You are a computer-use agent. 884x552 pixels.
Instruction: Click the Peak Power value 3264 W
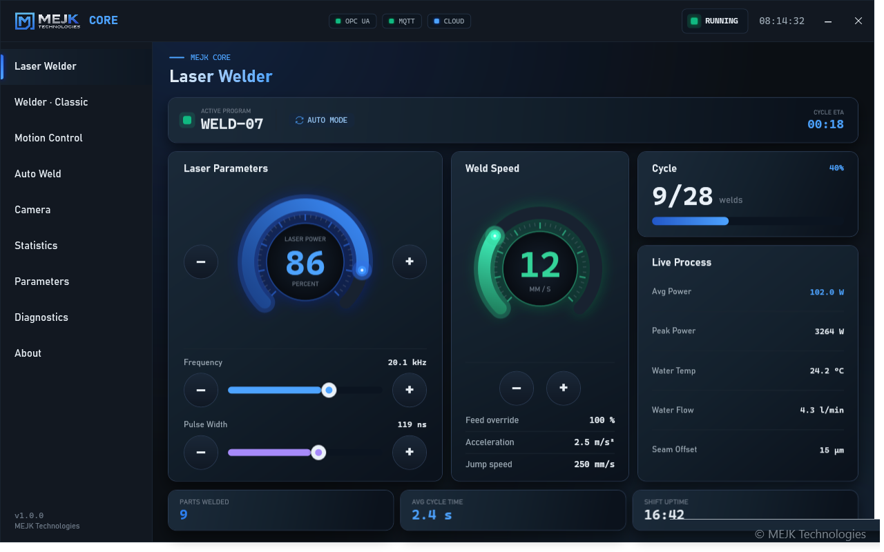(x=829, y=331)
